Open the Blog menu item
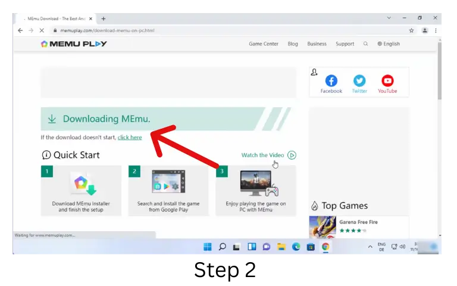Screen dimensions: 457x286 pos(293,43)
